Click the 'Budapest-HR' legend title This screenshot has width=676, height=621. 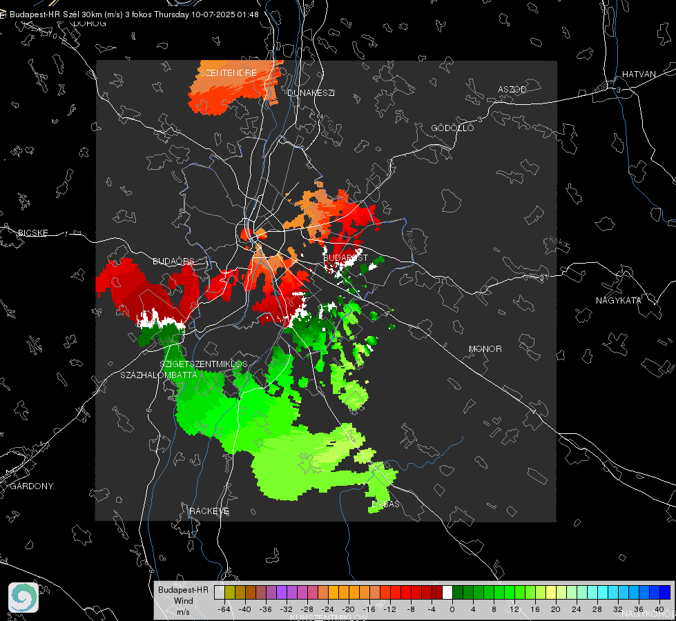click(183, 589)
